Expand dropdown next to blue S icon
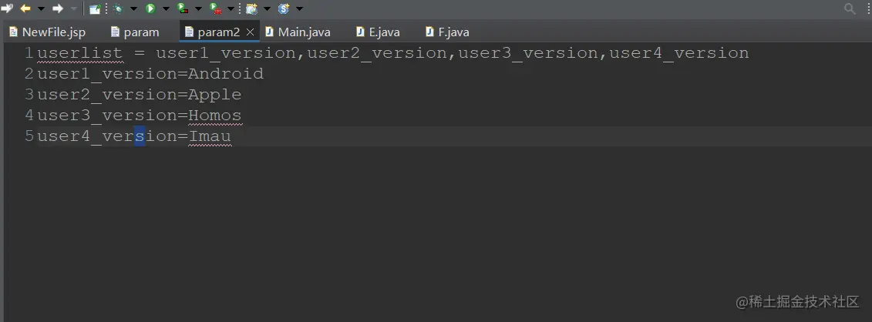Screen dimensions: 872x322 click(300, 9)
